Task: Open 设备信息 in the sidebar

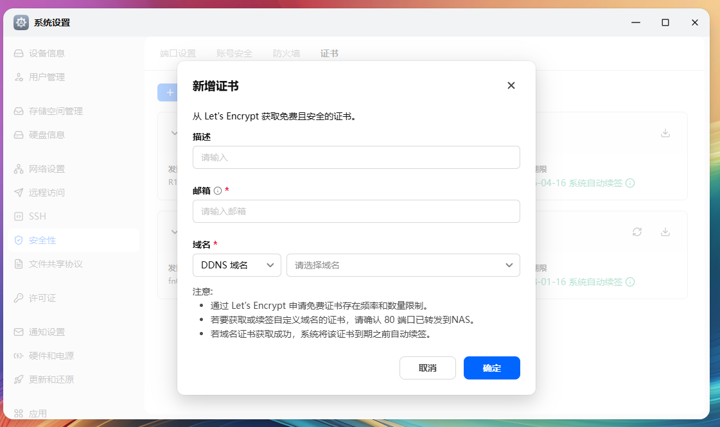Action: click(48, 53)
